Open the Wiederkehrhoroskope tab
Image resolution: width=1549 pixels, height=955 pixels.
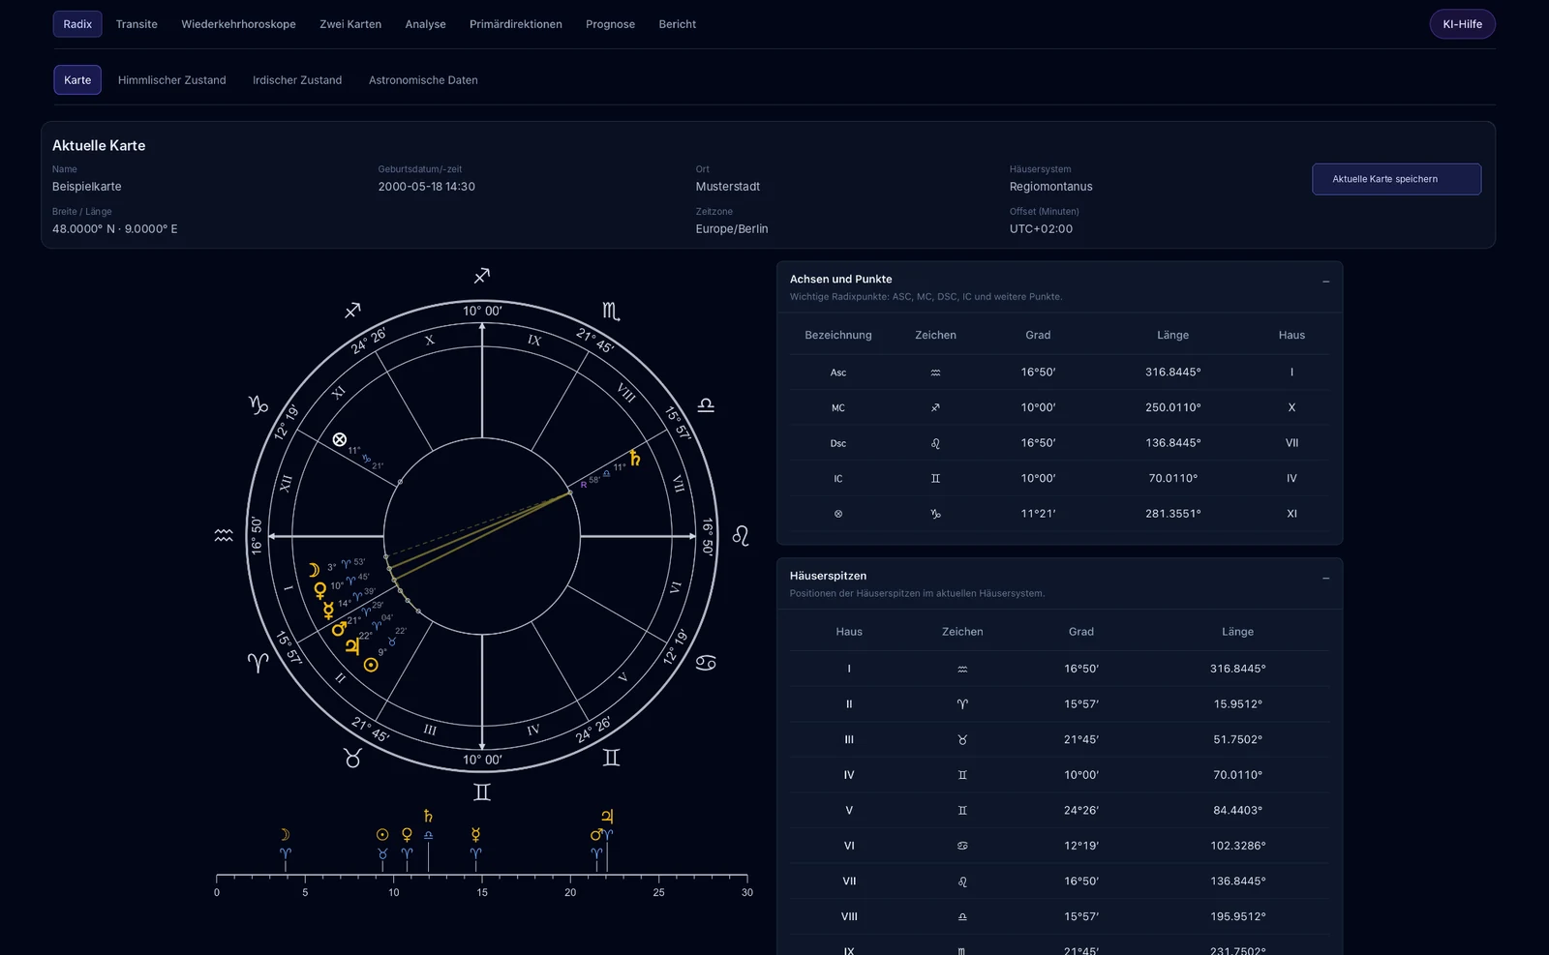tap(238, 24)
